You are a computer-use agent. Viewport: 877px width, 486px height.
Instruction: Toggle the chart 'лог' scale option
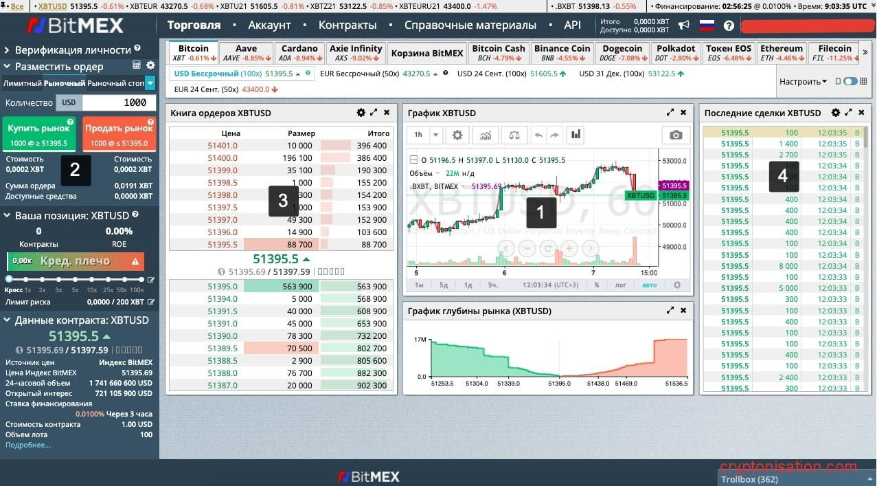point(621,285)
